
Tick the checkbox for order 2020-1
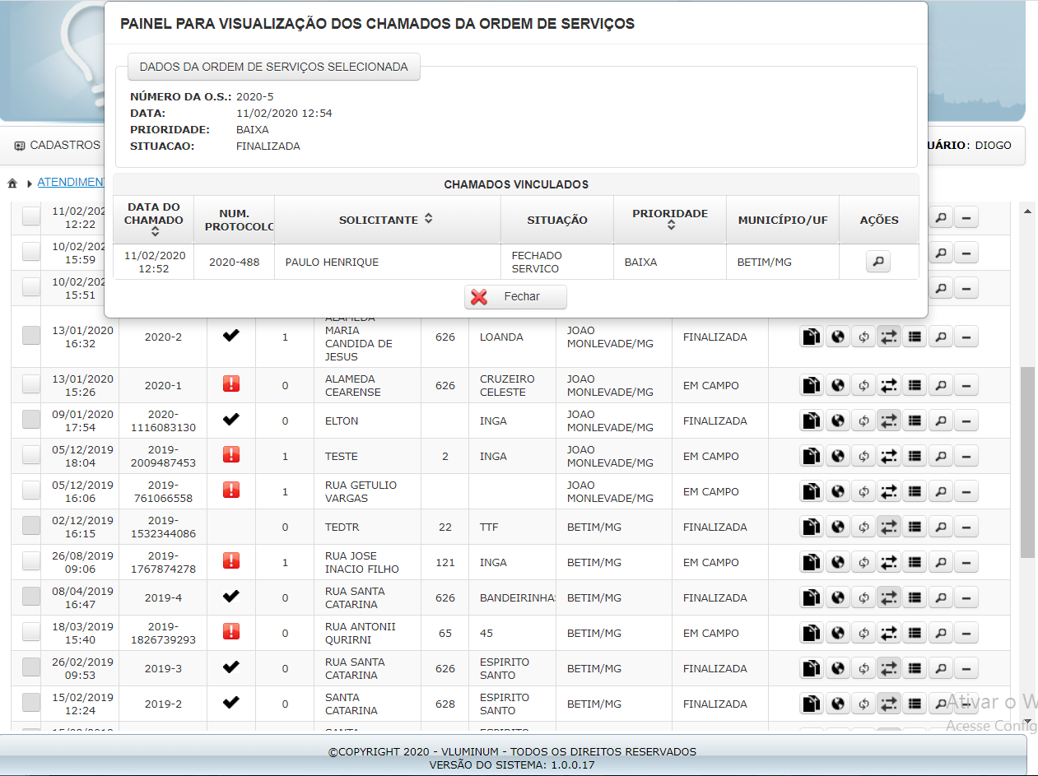tap(31, 383)
